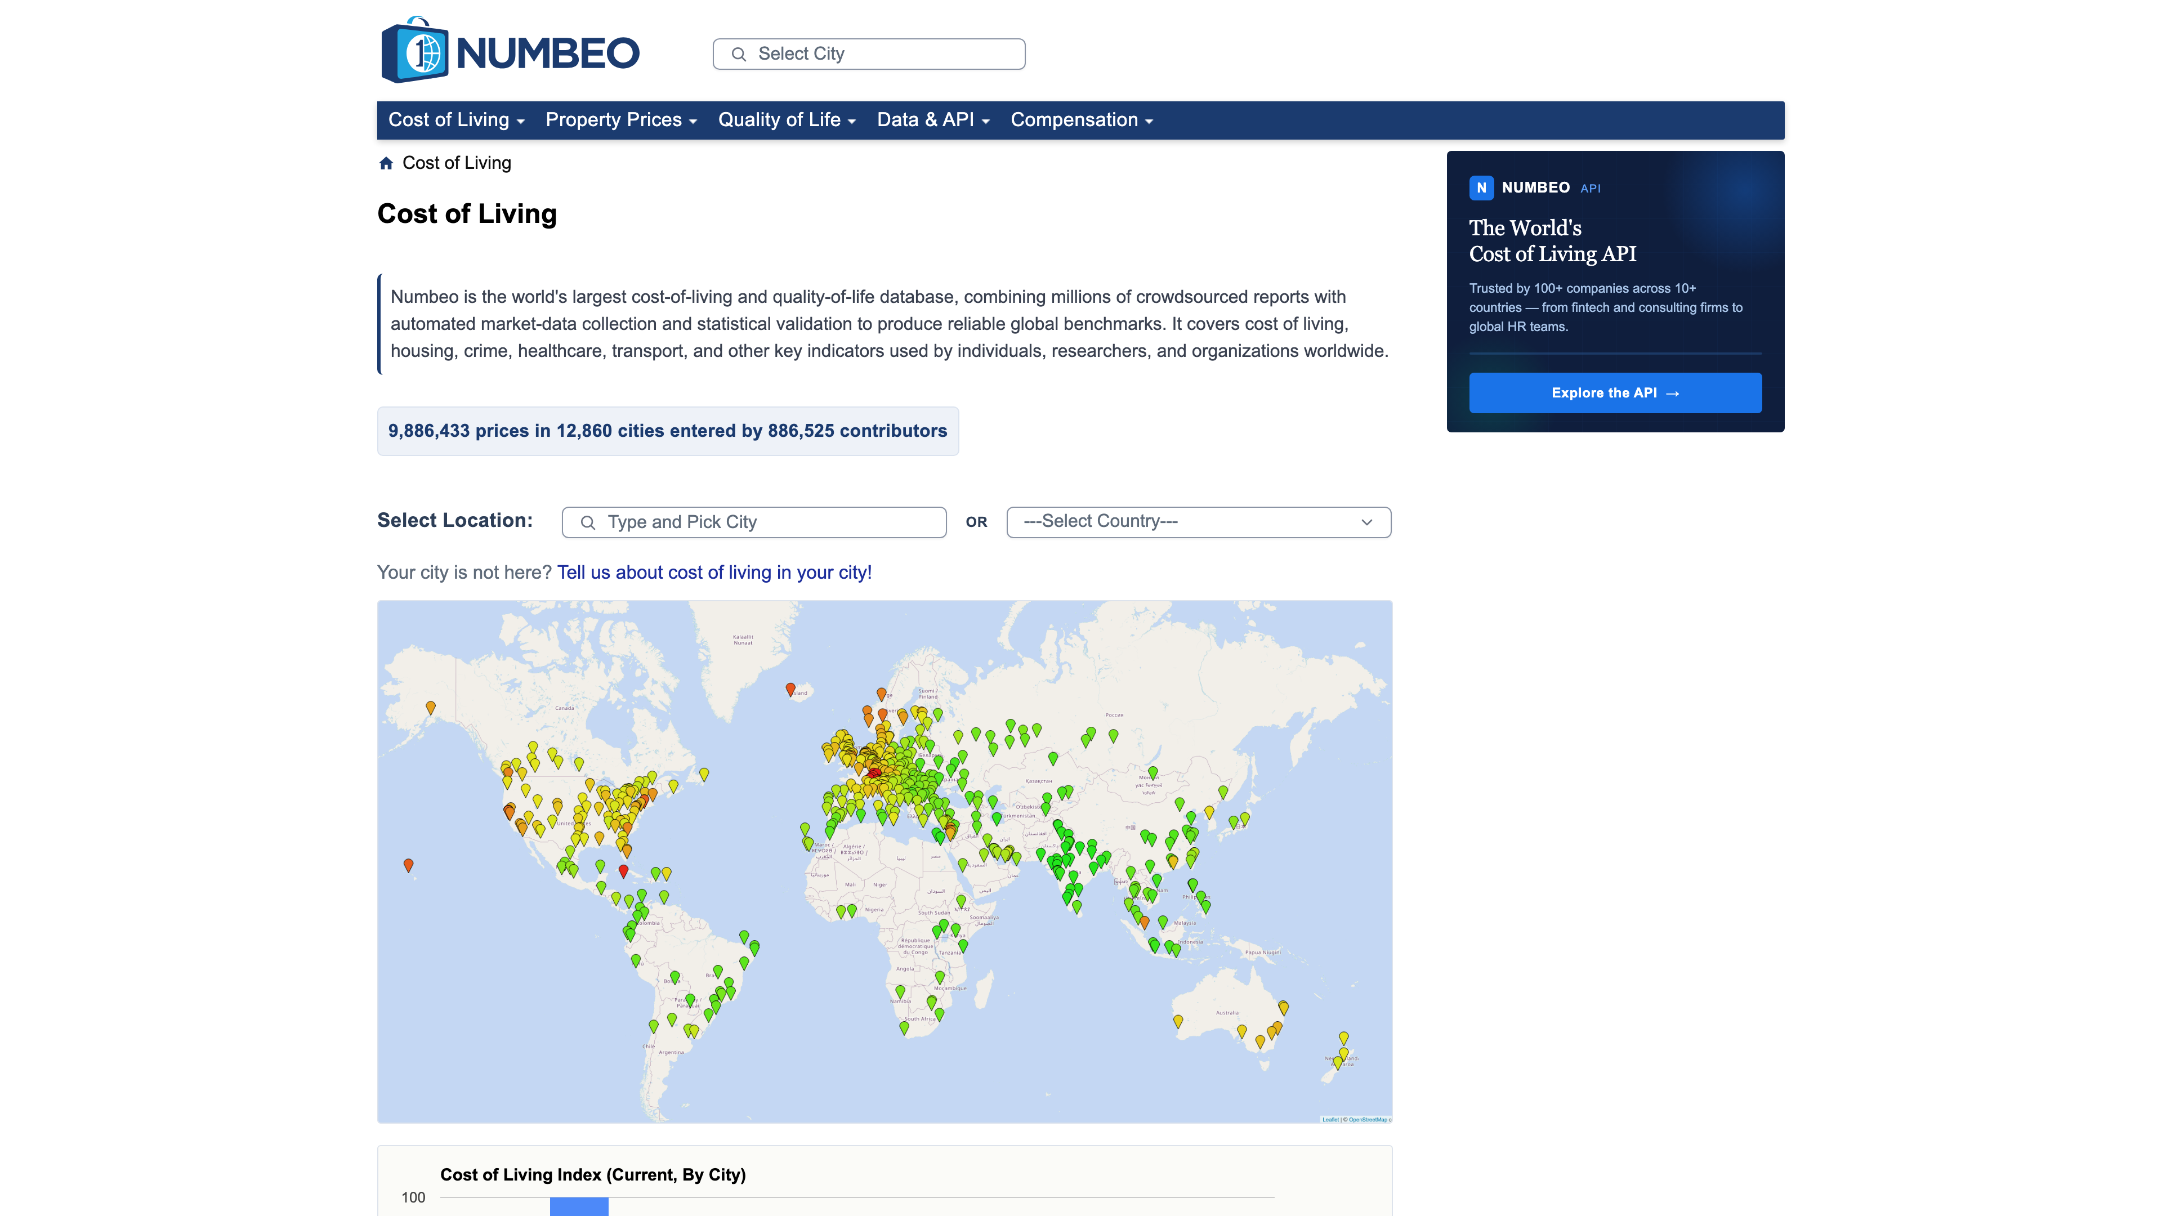This screenshot has height=1216, width=2162.
Task: Click the home icon in the breadcrumb
Action: tap(386, 163)
